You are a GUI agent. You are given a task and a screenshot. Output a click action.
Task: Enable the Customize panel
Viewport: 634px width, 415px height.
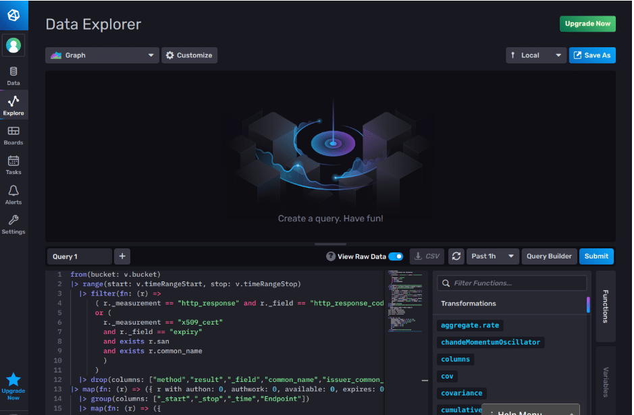189,55
